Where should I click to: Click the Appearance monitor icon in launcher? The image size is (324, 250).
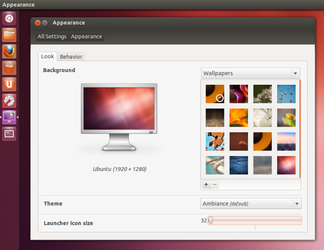(x=9, y=117)
